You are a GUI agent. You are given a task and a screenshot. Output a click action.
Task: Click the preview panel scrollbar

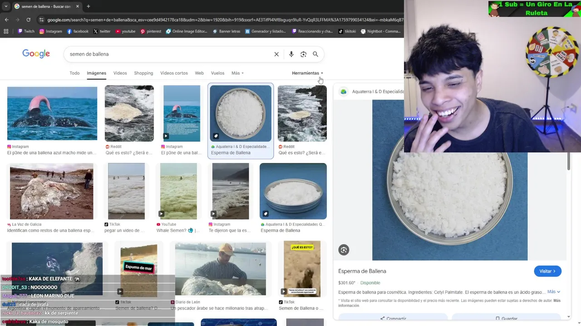click(569, 161)
